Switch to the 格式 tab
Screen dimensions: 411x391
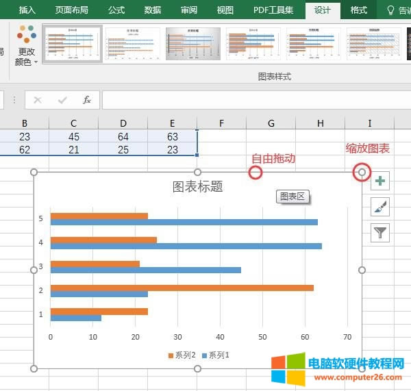coord(359,10)
